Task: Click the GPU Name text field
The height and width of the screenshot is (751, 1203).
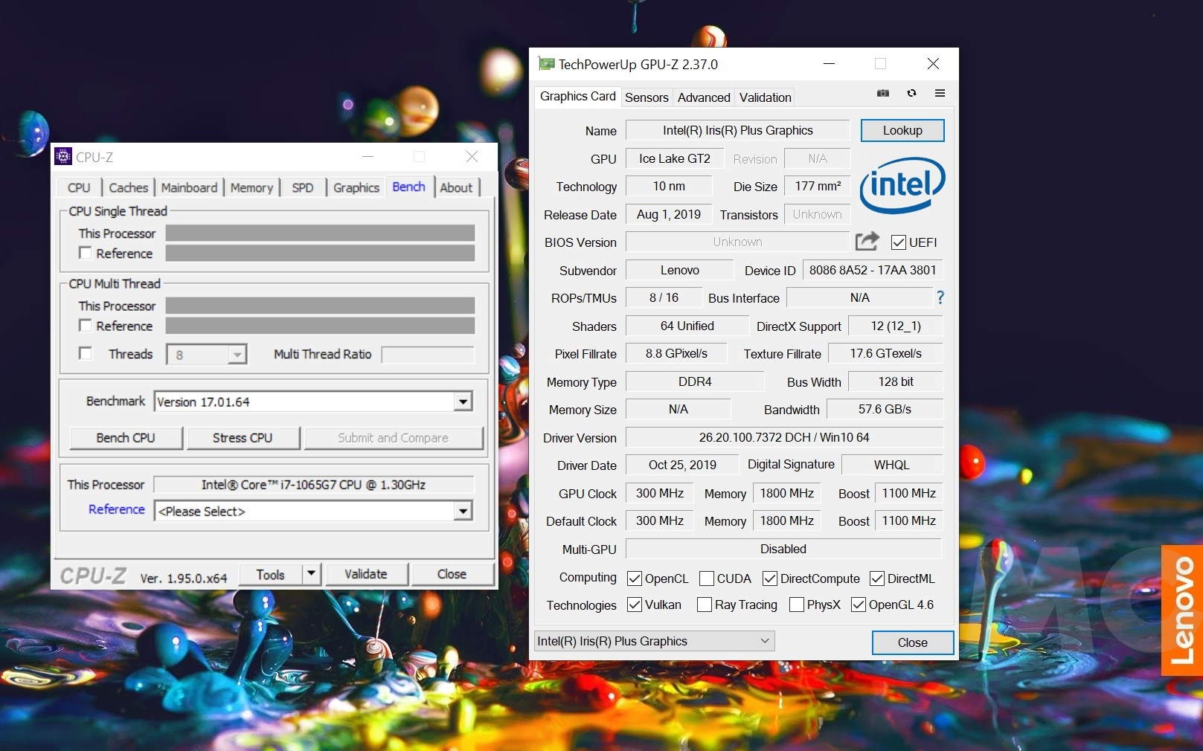Action: [737, 130]
